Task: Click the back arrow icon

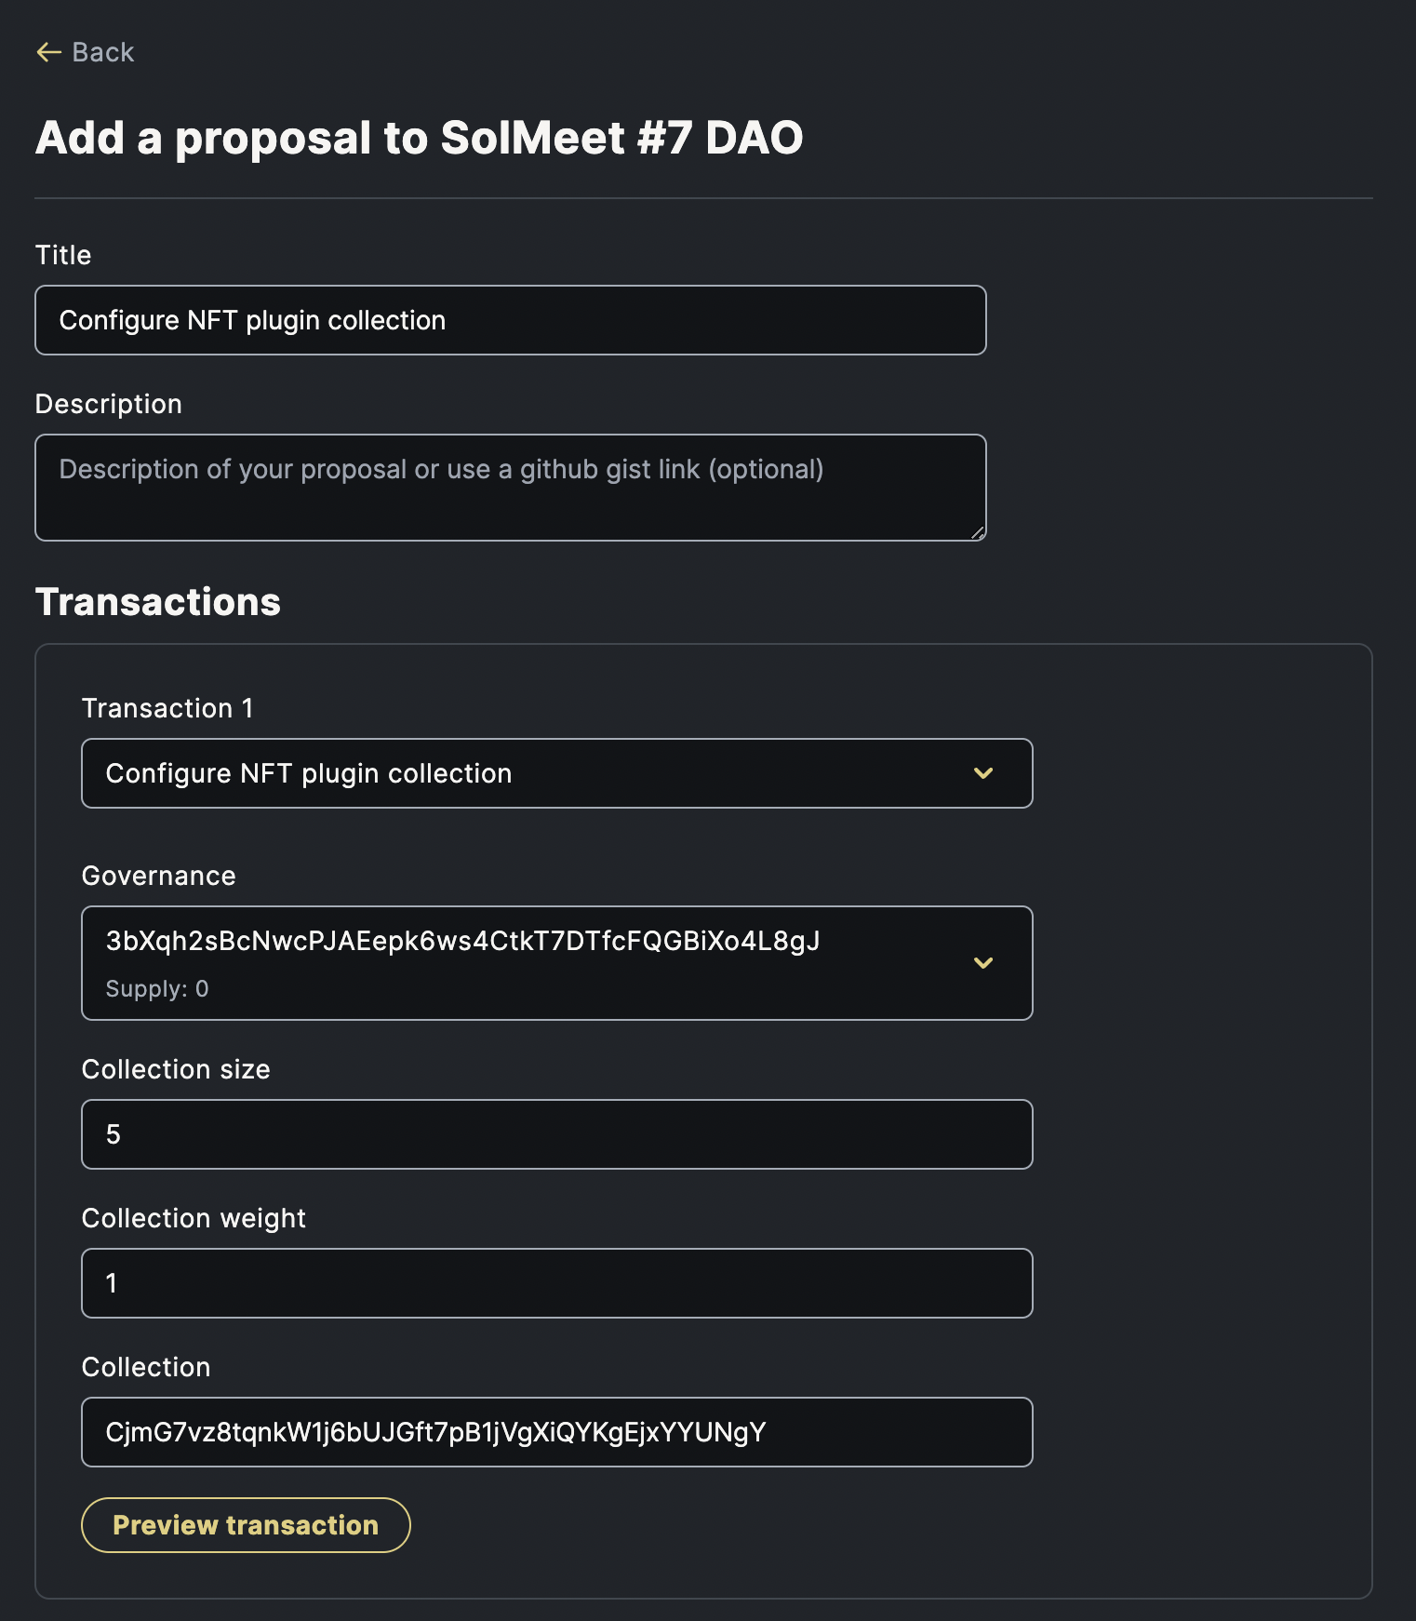Action: (x=48, y=53)
